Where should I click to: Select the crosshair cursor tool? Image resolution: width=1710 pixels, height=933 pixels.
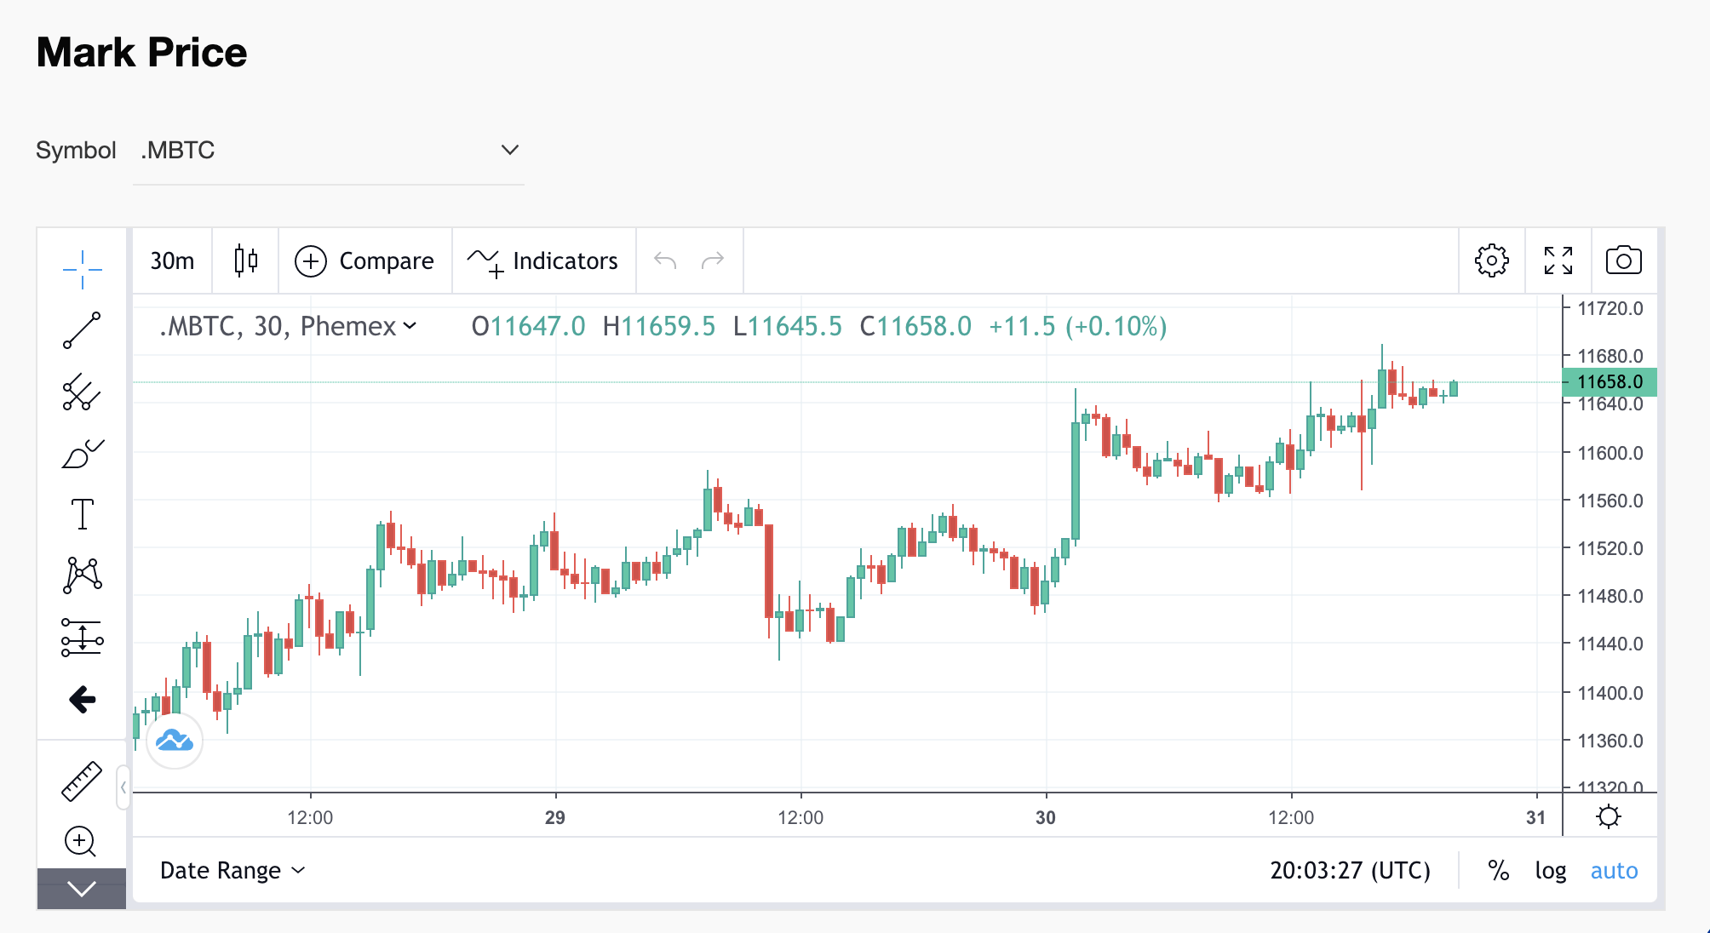(x=82, y=268)
